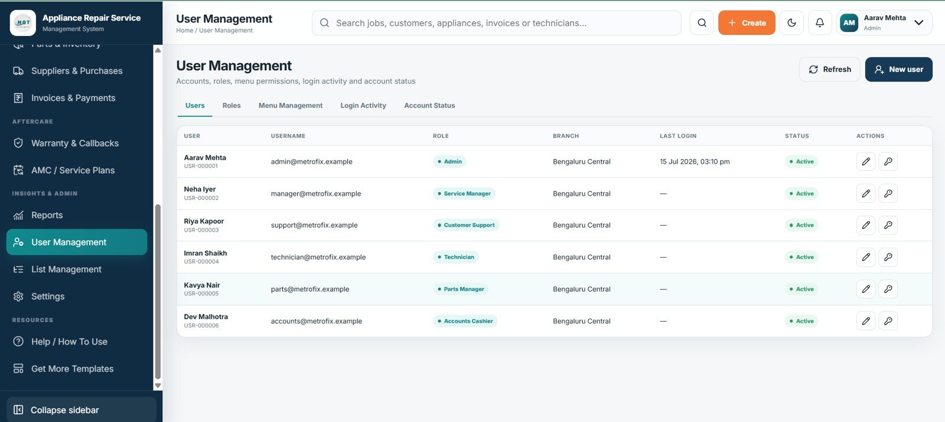Open Help / How To Use
This screenshot has width=945, height=422.
click(x=77, y=342)
